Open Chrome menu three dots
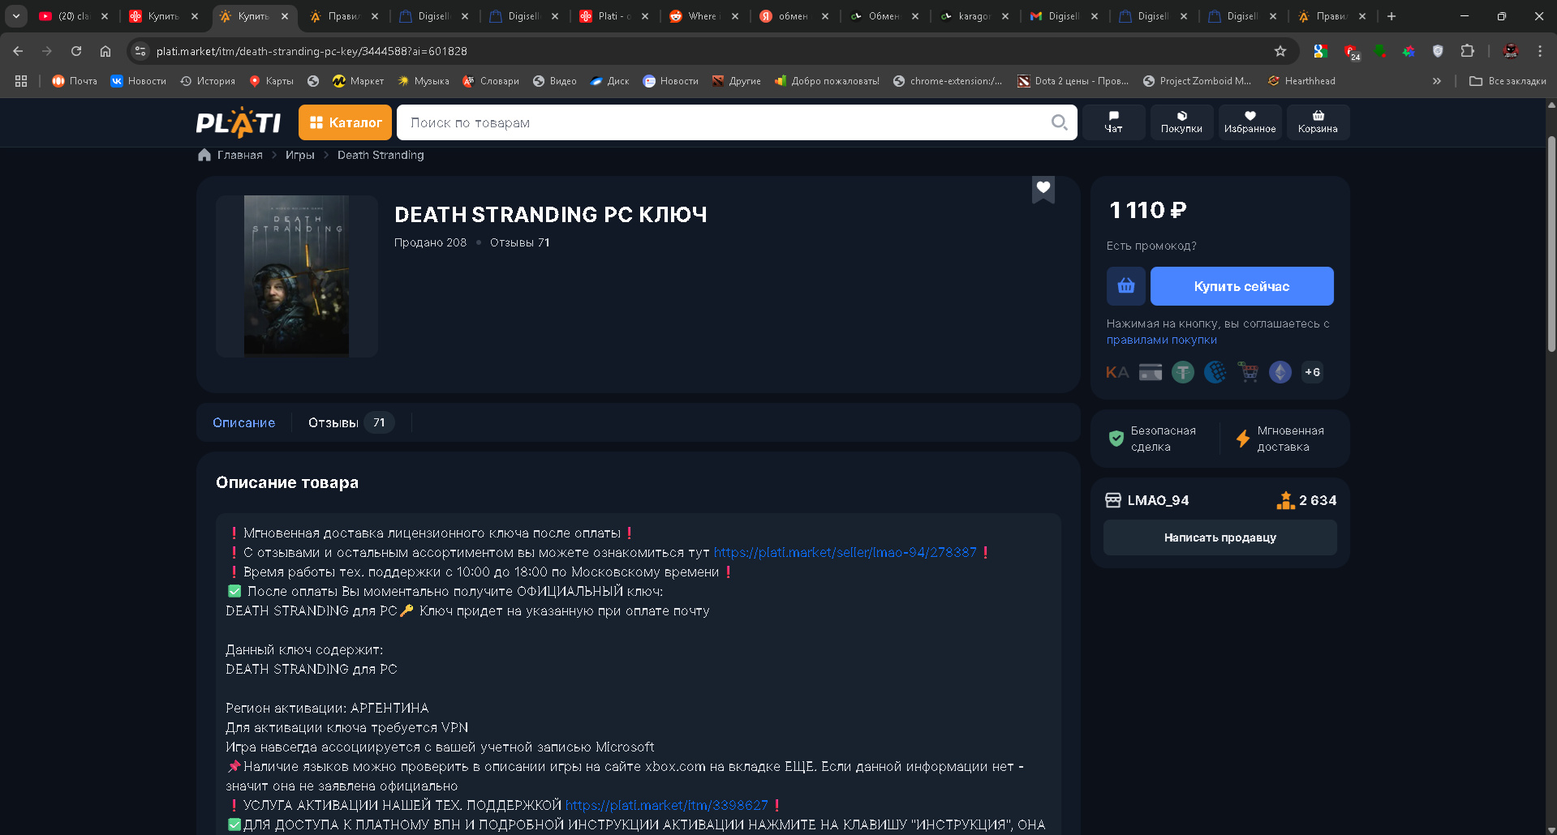 [1540, 51]
